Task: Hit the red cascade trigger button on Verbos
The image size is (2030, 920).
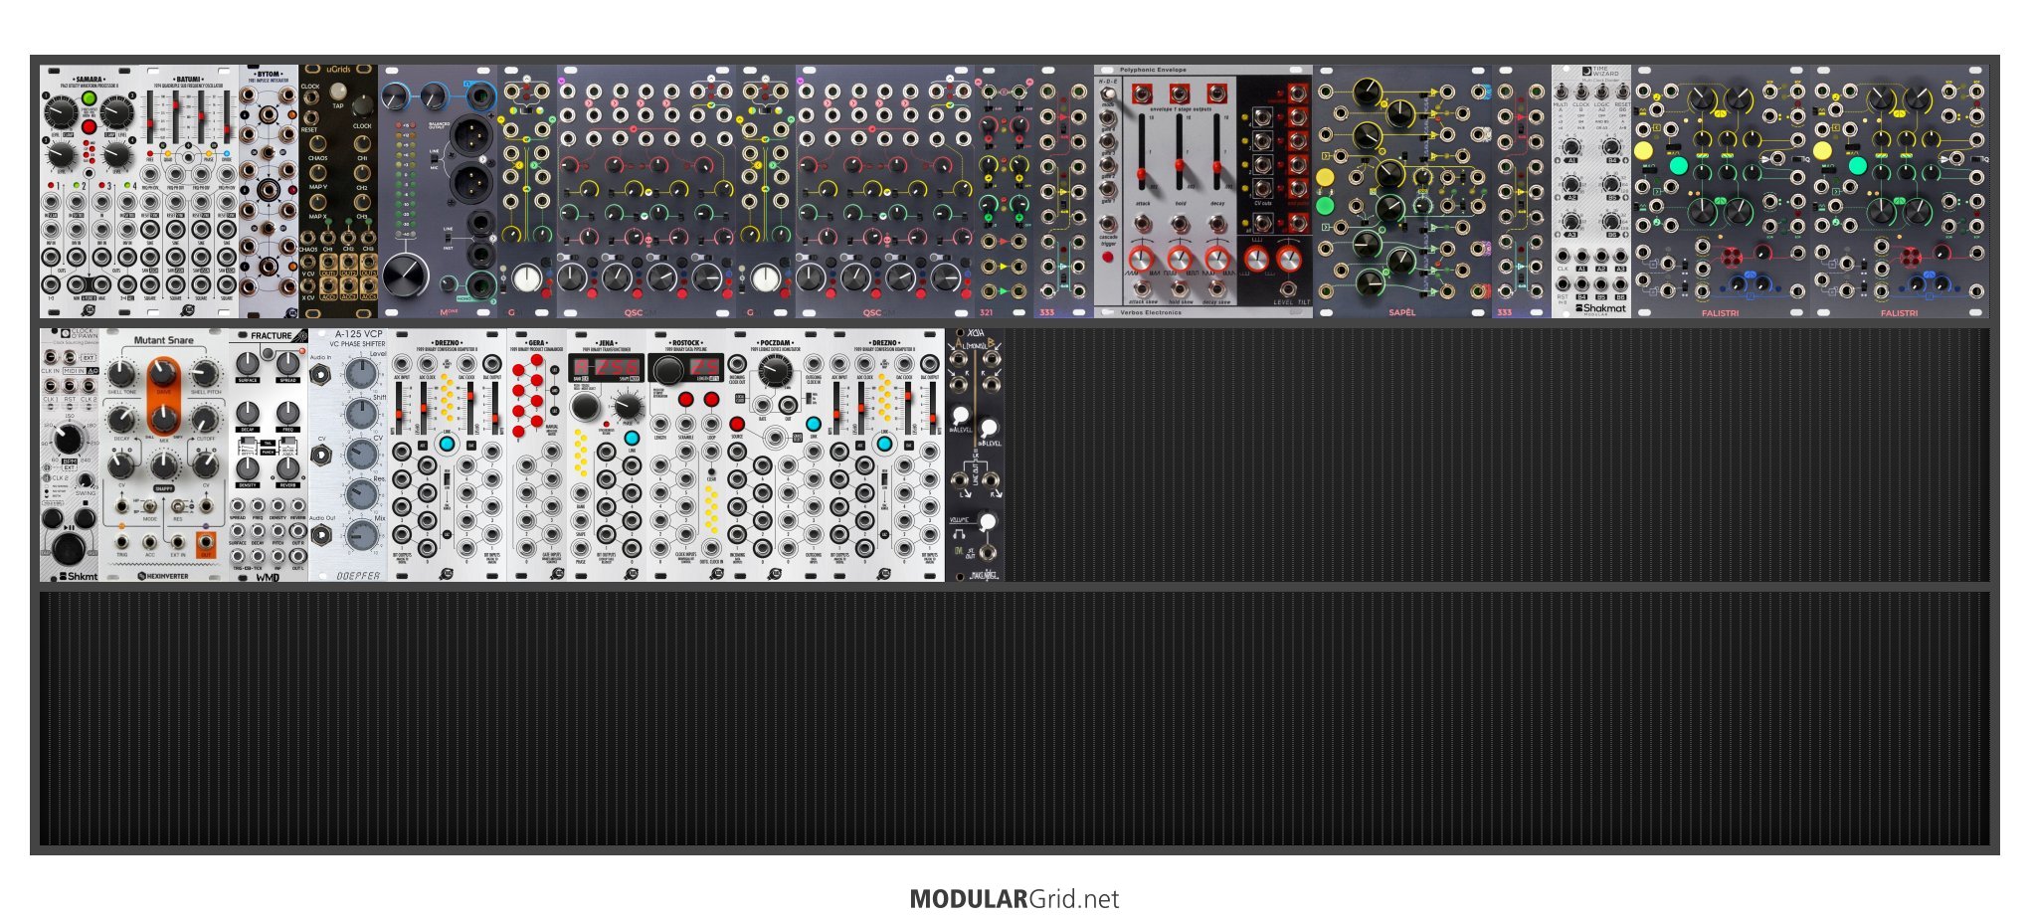Action: [1108, 257]
